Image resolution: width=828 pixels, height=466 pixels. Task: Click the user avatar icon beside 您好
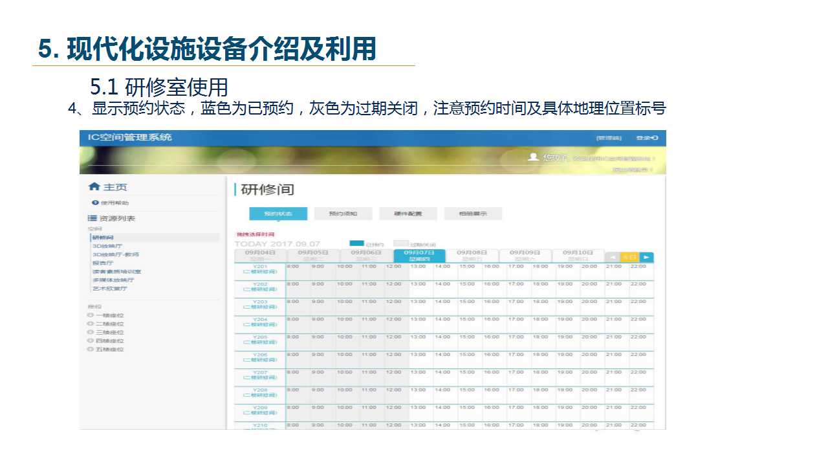(533, 157)
